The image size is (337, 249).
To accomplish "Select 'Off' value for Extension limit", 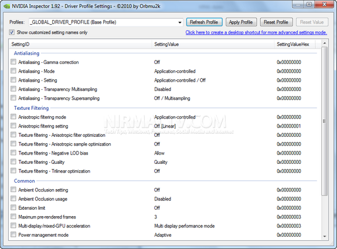I will [157, 208].
